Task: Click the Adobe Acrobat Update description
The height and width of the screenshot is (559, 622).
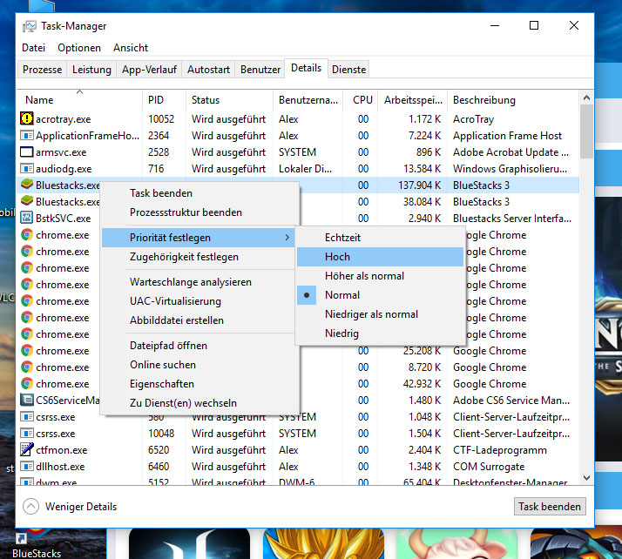Action: [x=510, y=152]
